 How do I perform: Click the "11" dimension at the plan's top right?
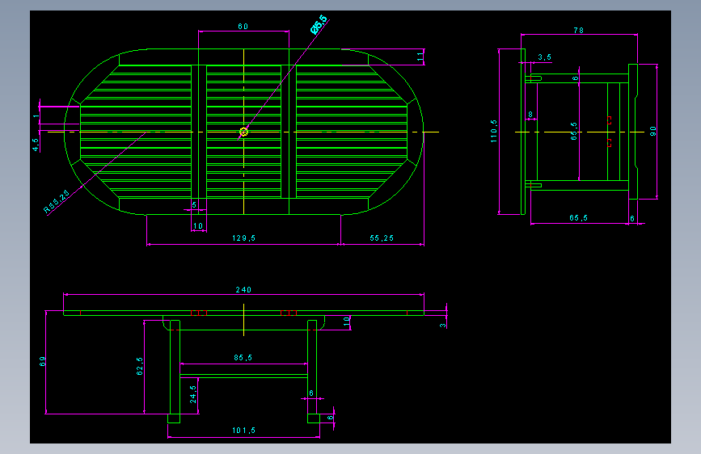[420, 57]
